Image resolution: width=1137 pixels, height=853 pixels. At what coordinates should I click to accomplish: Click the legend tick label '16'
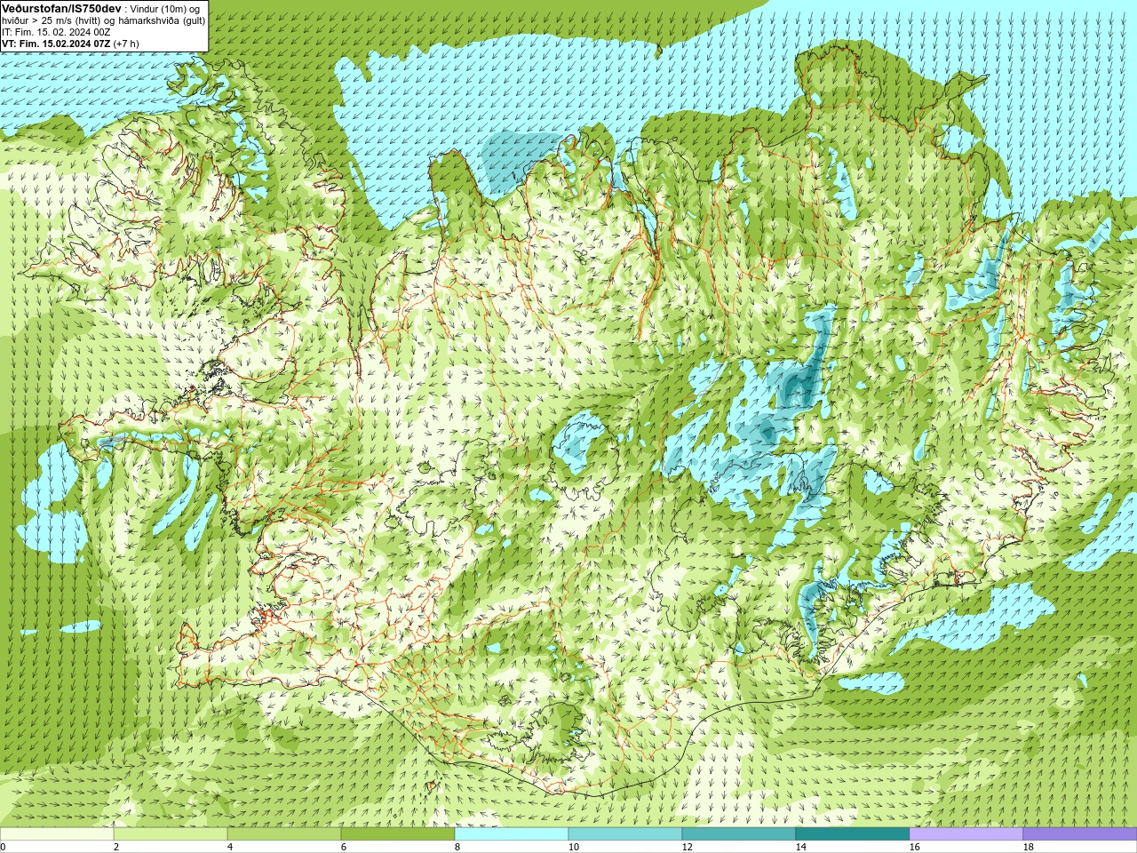[913, 847]
